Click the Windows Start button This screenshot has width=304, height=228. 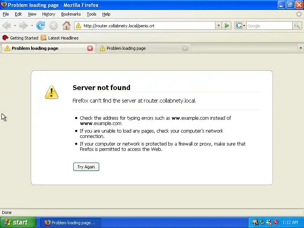pyautogui.click(x=18, y=222)
